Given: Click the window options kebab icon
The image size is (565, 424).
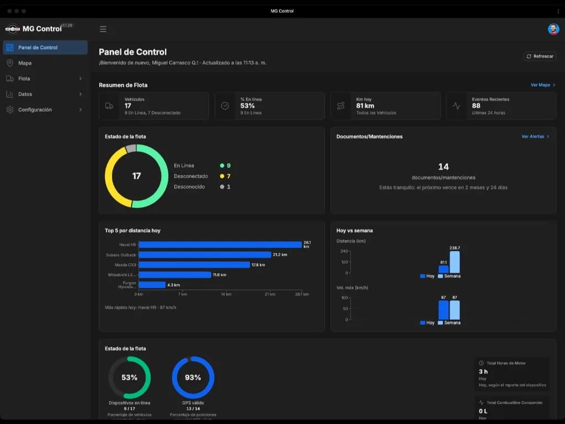Looking at the screenshot, I should coord(558,11).
